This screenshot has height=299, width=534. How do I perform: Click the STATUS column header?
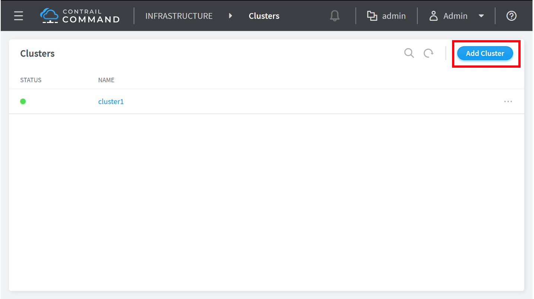click(x=31, y=80)
